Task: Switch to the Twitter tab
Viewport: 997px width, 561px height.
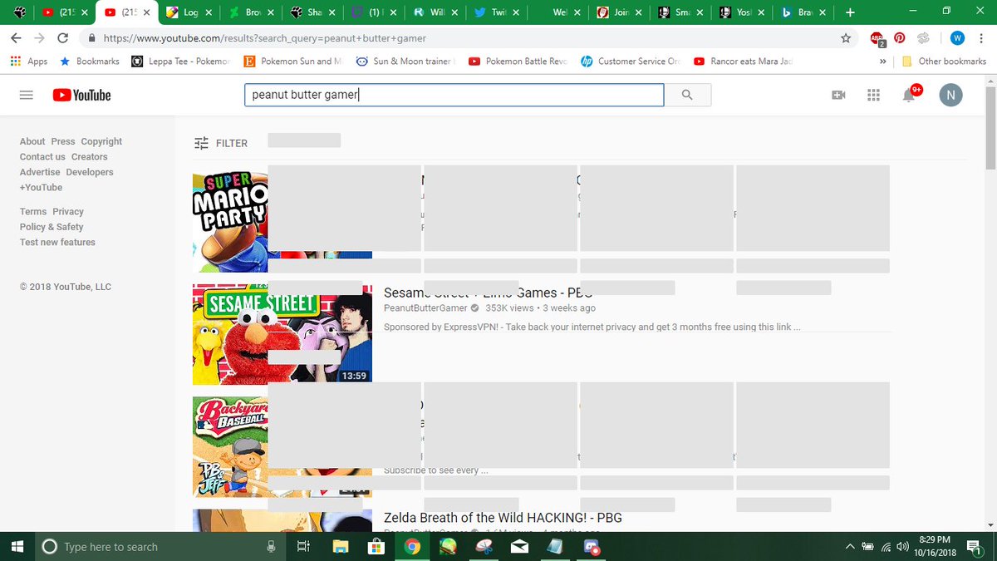Action: pos(498,12)
